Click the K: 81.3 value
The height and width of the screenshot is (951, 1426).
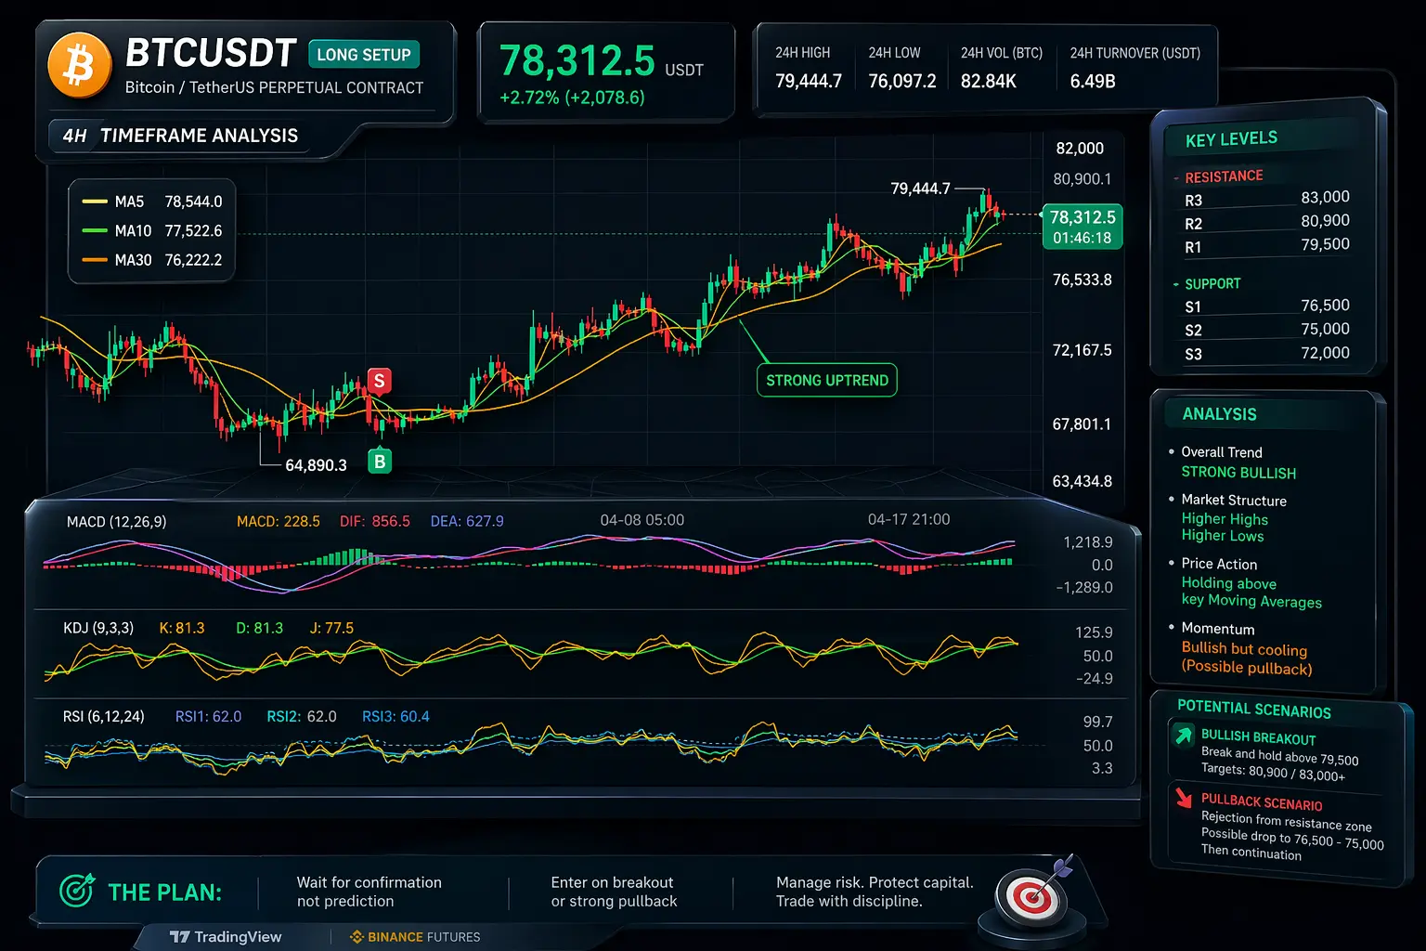point(182,629)
